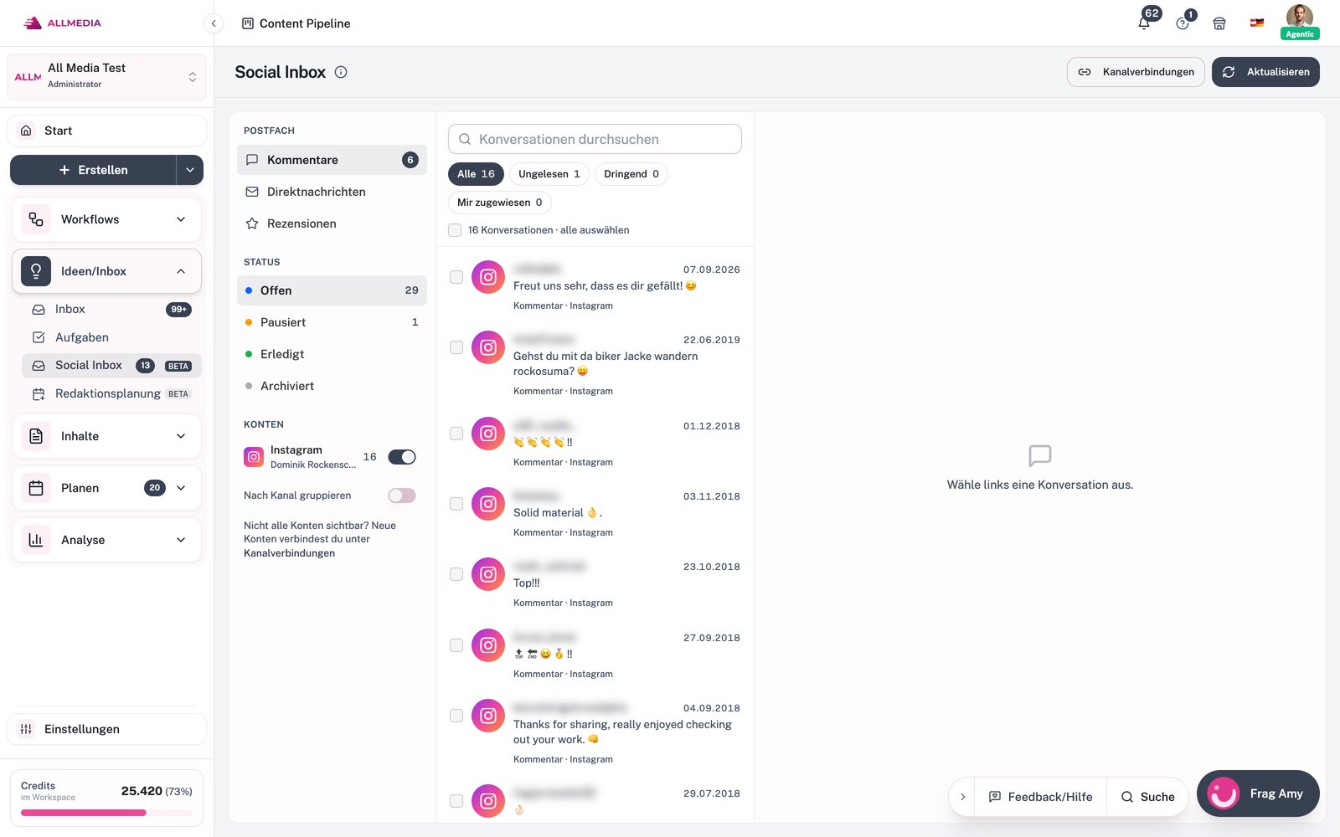
Task: Select the Mir zugewiesen 0 filter tab
Action: pos(500,203)
